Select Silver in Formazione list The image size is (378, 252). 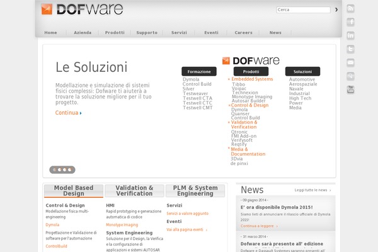(188, 89)
